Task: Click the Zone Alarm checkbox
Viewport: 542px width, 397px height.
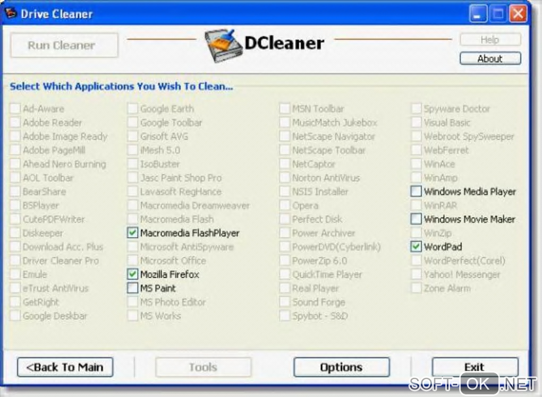Action: tap(416, 288)
